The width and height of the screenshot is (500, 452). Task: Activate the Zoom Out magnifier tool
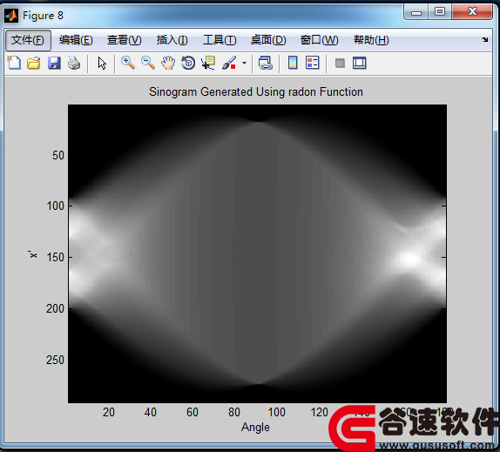[148, 63]
